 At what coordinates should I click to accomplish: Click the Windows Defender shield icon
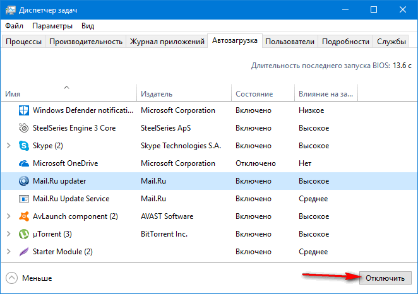pyautogui.click(x=24, y=110)
